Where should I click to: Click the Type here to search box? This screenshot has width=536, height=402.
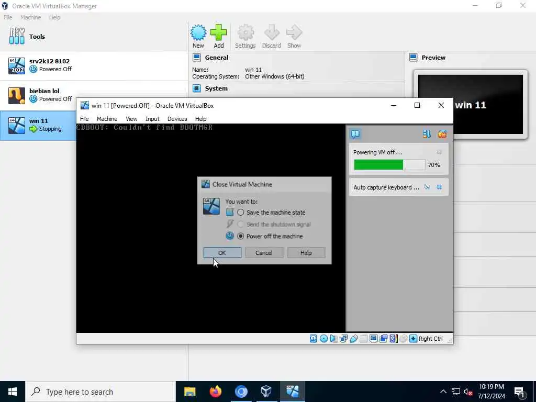coord(100,392)
